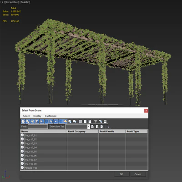Select the Ivy_v10_06 object row

[x=84, y=156]
